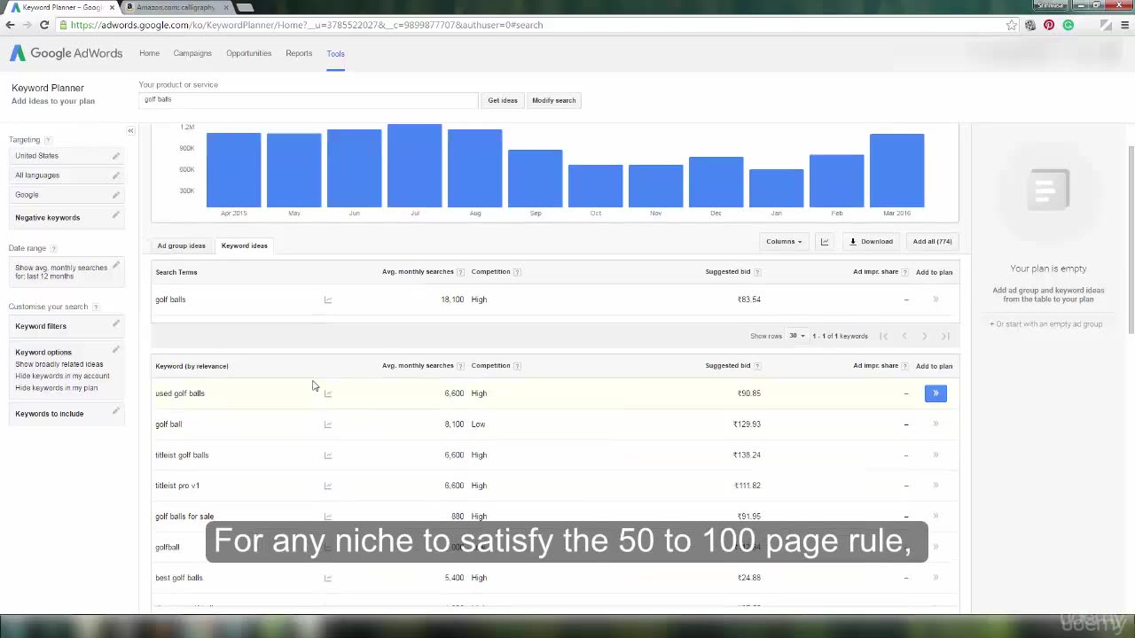
Task: Go back in browser
Action: coord(10,25)
